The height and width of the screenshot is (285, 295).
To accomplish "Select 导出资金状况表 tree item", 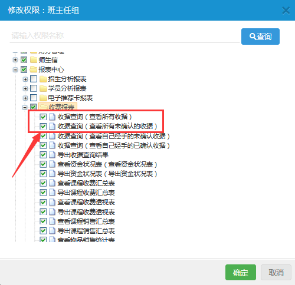I will (x=107, y=174).
